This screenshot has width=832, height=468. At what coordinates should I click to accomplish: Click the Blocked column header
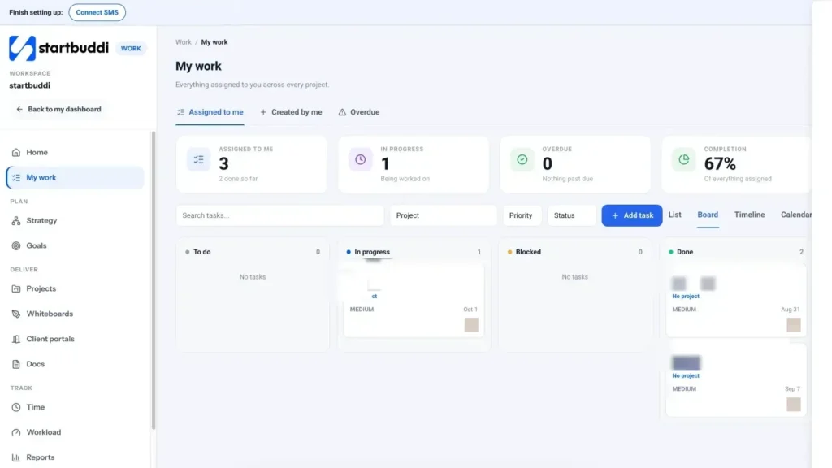tap(575, 252)
